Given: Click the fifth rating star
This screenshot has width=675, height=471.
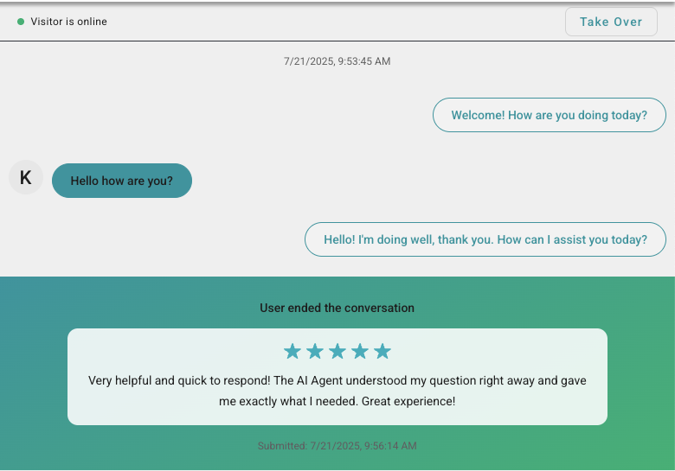Looking at the screenshot, I should 382,351.
